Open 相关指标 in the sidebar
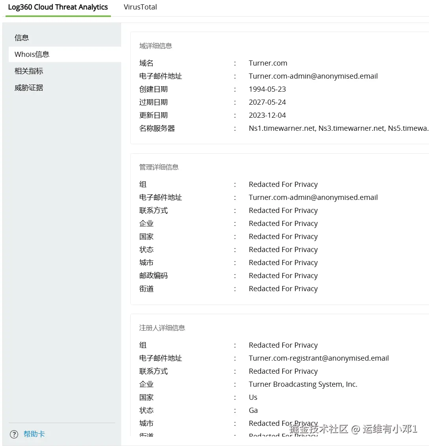The height and width of the screenshot is (446, 429). tap(29, 71)
